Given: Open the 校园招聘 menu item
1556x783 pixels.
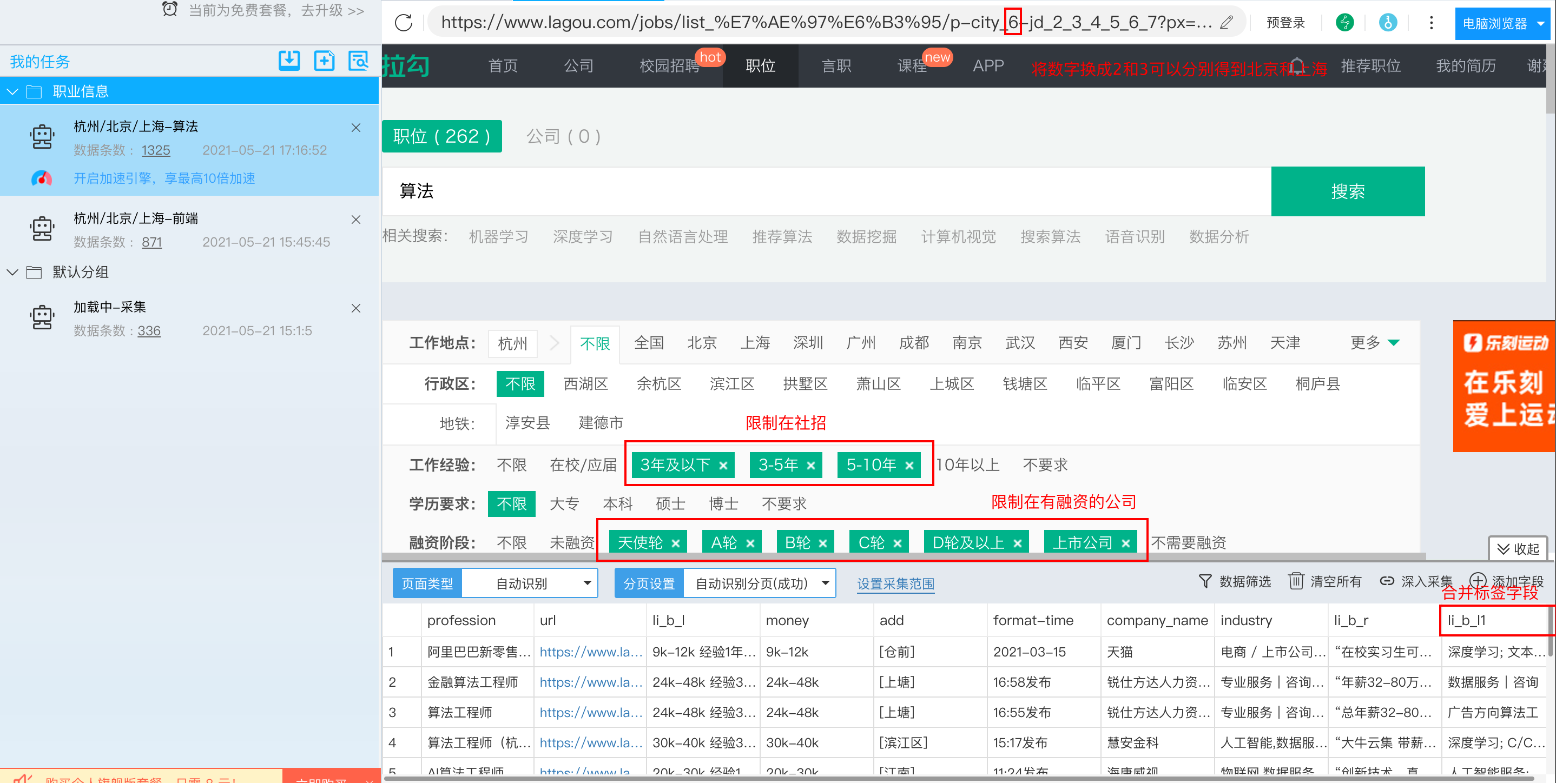Looking at the screenshot, I should pos(669,65).
